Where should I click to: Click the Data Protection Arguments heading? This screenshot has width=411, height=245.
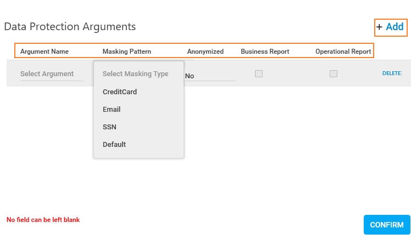click(x=70, y=27)
